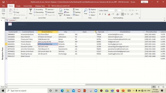The width and height of the screenshot is (166, 93).
Task: Open the Go To dropdown
Action: (92, 12)
